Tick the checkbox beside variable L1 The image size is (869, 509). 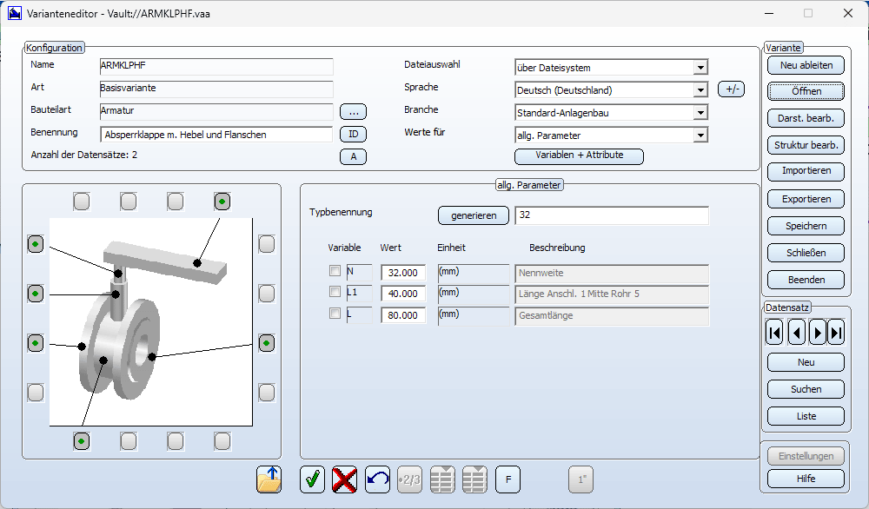point(335,293)
